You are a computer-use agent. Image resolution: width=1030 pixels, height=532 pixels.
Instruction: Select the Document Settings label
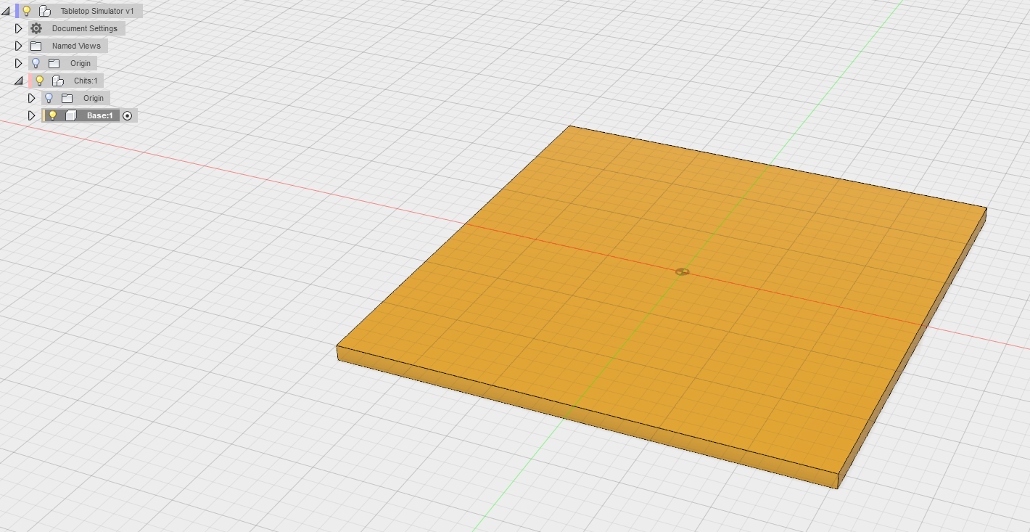pos(84,28)
